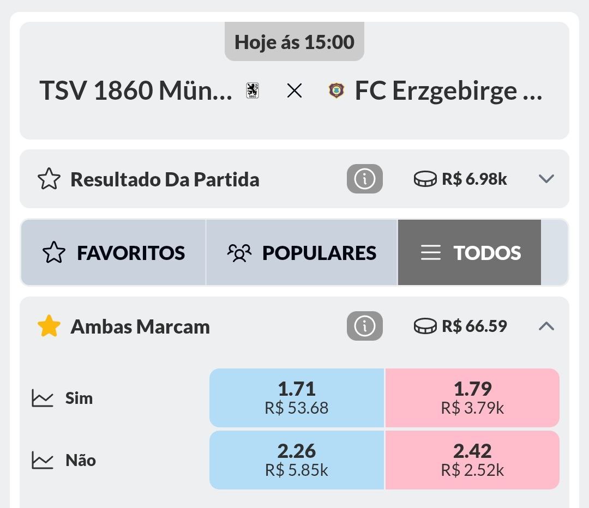The width and height of the screenshot is (589, 508).
Task: Lay Não at odds 2.42
Action: pyautogui.click(x=472, y=460)
